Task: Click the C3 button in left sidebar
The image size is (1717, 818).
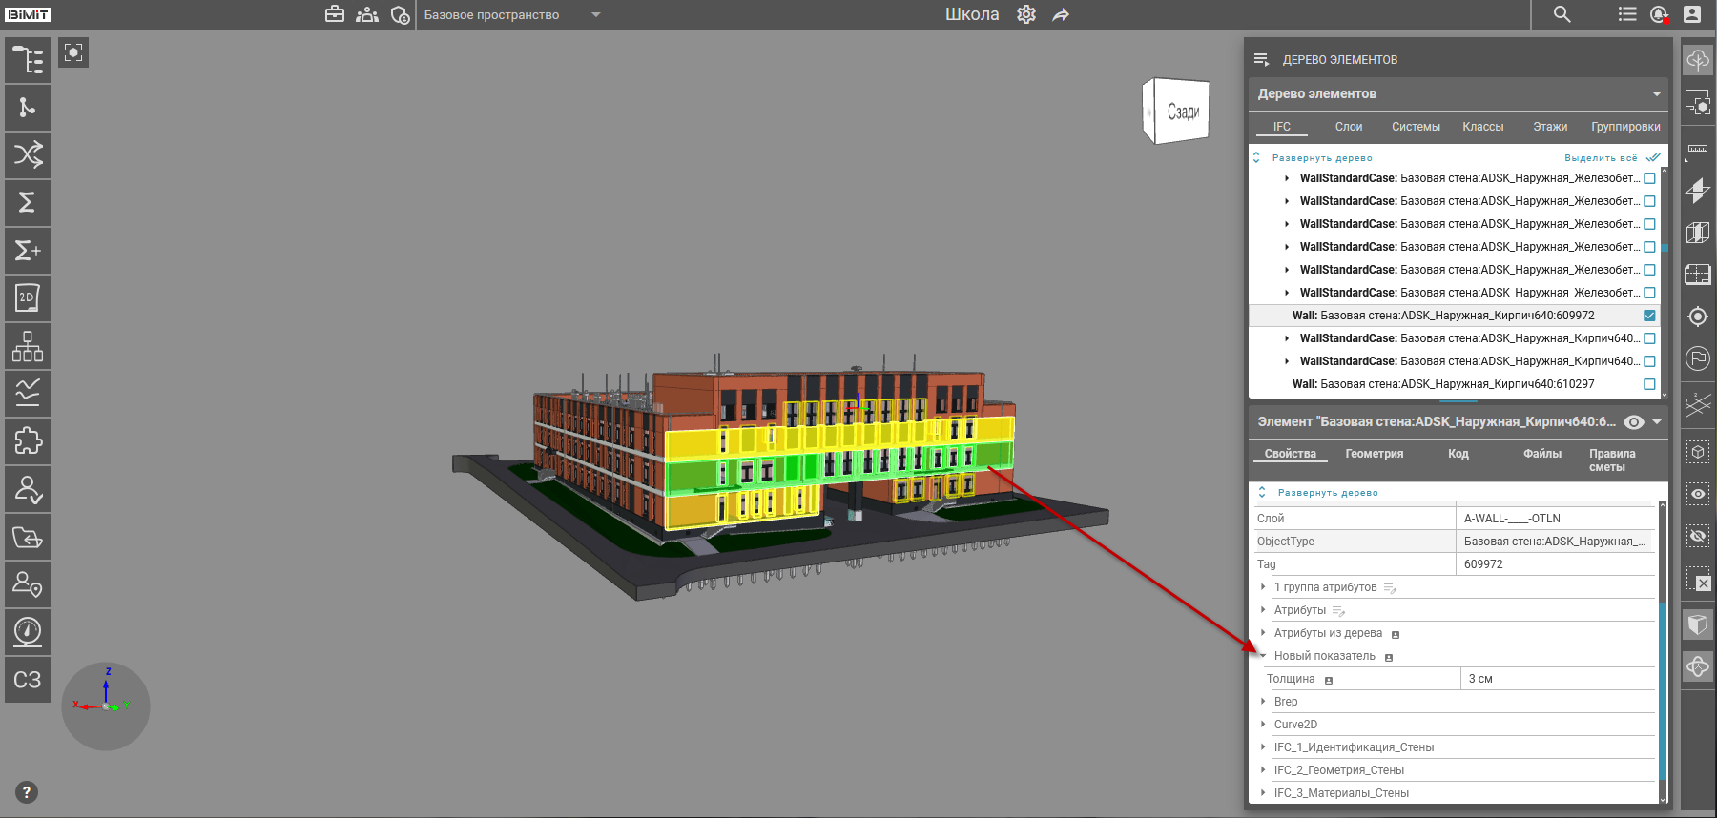Action: [x=28, y=680]
